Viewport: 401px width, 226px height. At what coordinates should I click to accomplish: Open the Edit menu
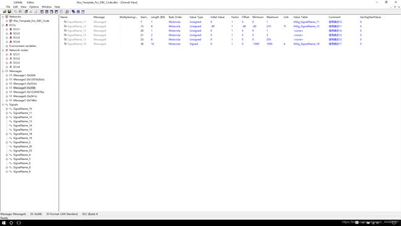coord(15,7)
